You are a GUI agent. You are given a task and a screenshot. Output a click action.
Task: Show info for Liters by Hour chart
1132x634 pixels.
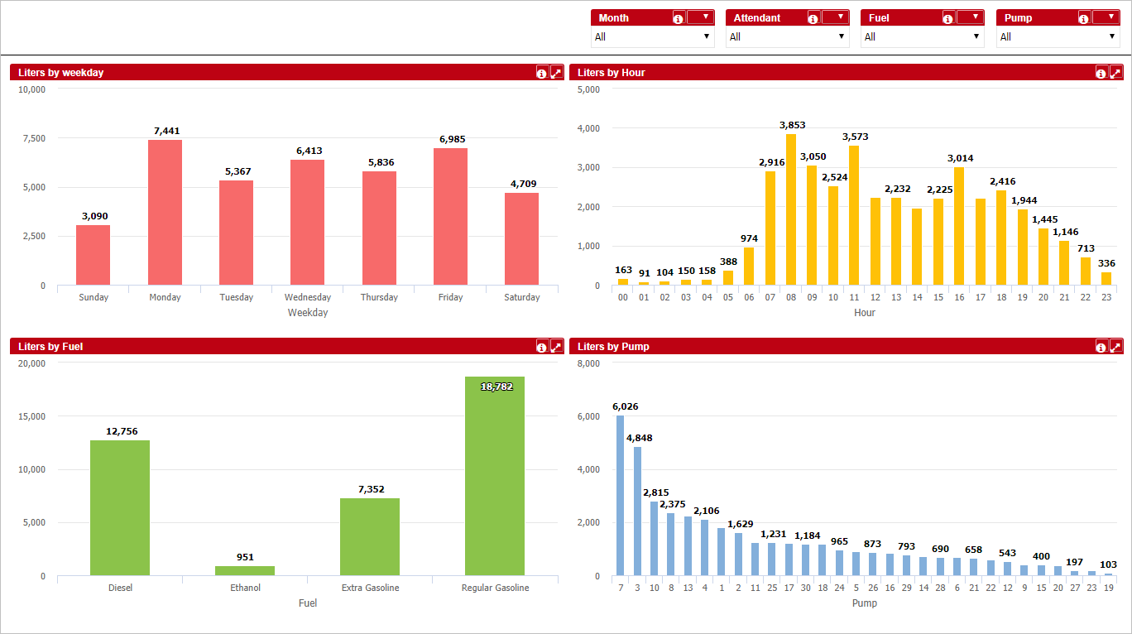coord(1101,73)
